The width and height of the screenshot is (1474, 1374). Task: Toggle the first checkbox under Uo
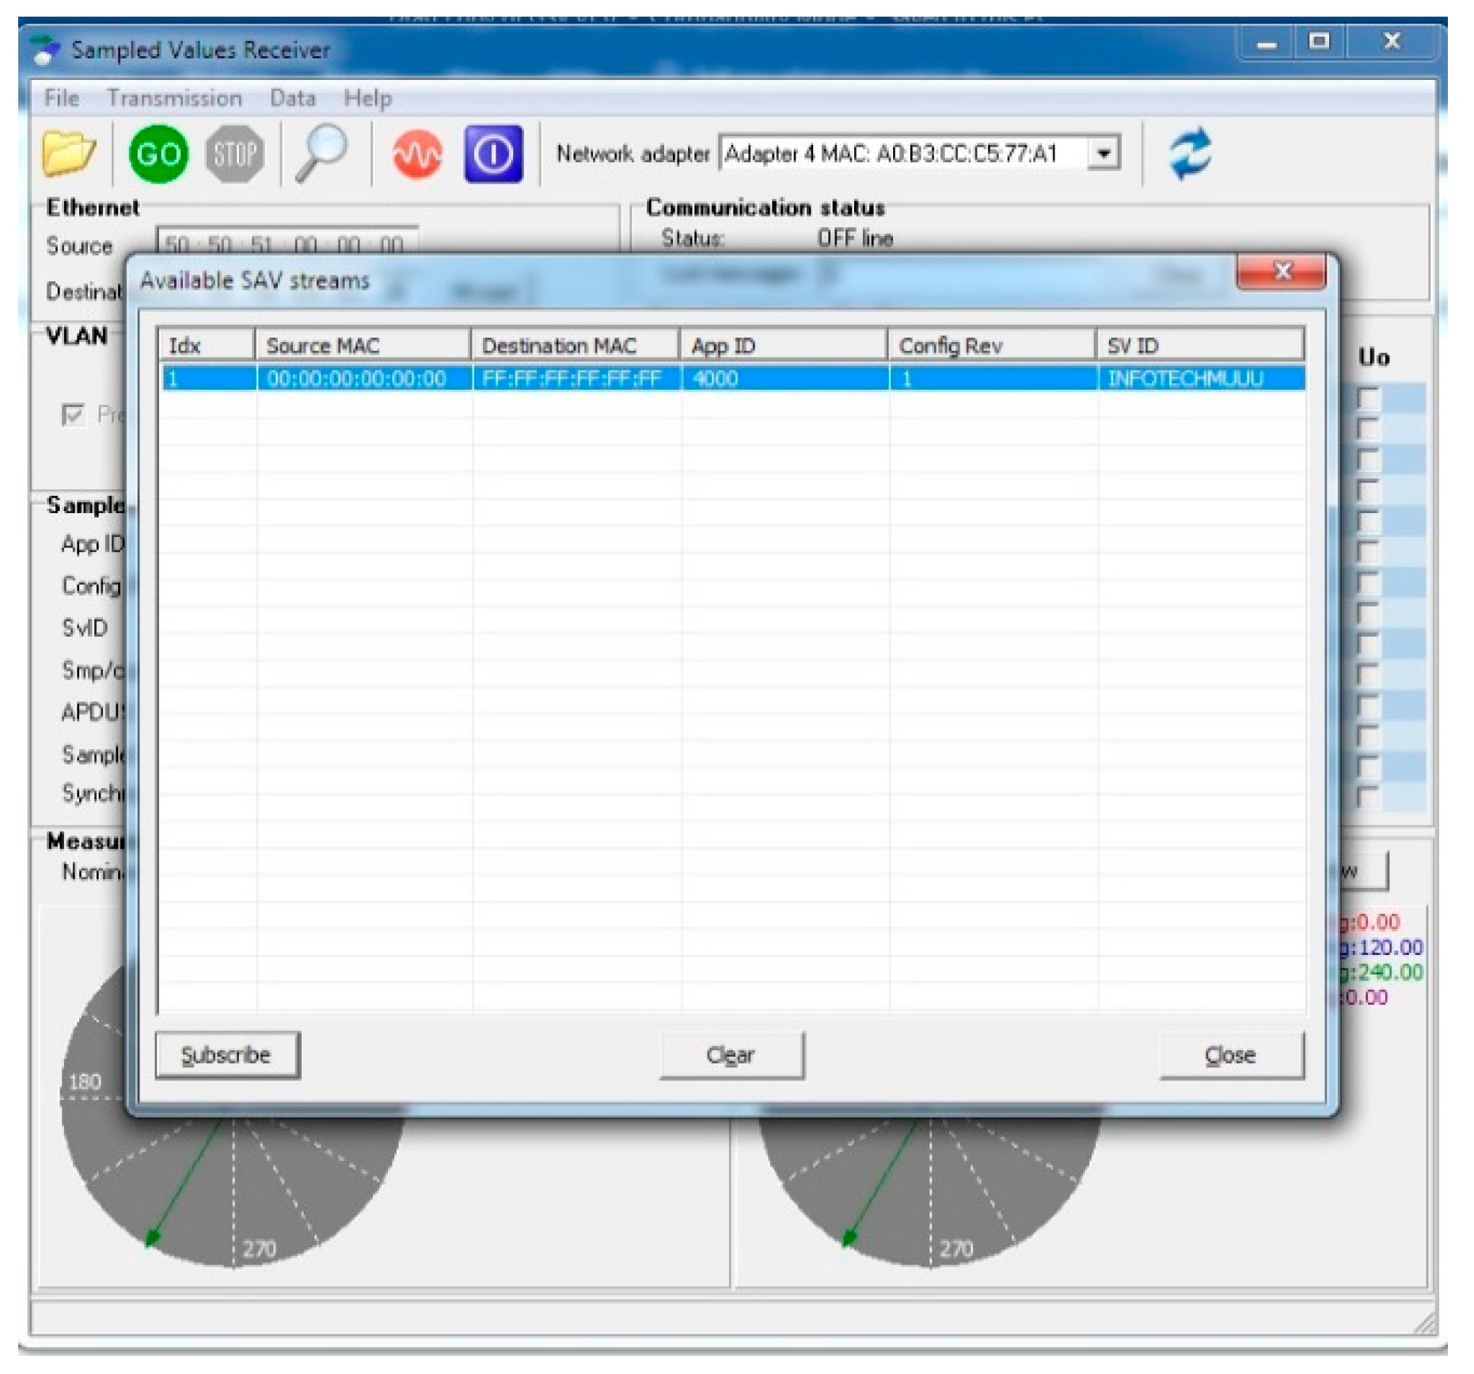tap(1368, 398)
